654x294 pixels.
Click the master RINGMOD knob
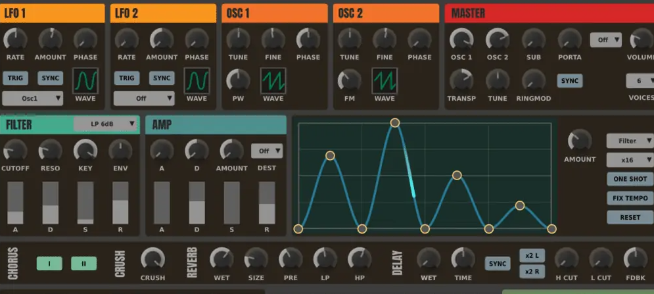533,80
